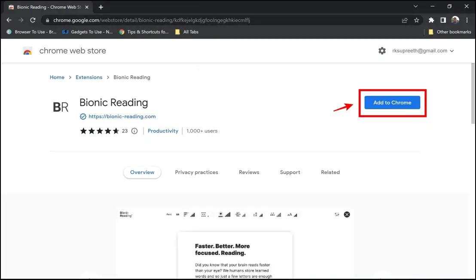Select the Support tab

pyautogui.click(x=290, y=173)
